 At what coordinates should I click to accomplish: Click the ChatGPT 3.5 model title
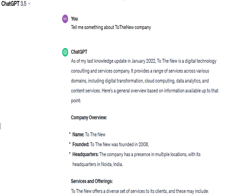coord(14,4)
